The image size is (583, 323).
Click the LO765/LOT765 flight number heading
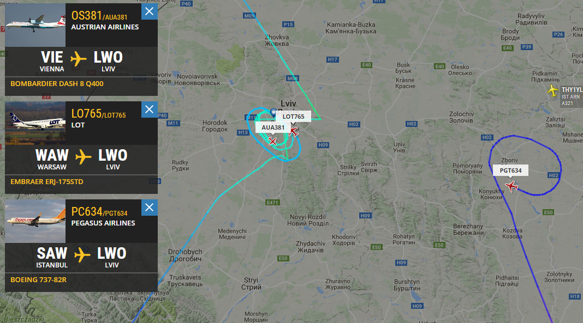pyautogui.click(x=98, y=114)
